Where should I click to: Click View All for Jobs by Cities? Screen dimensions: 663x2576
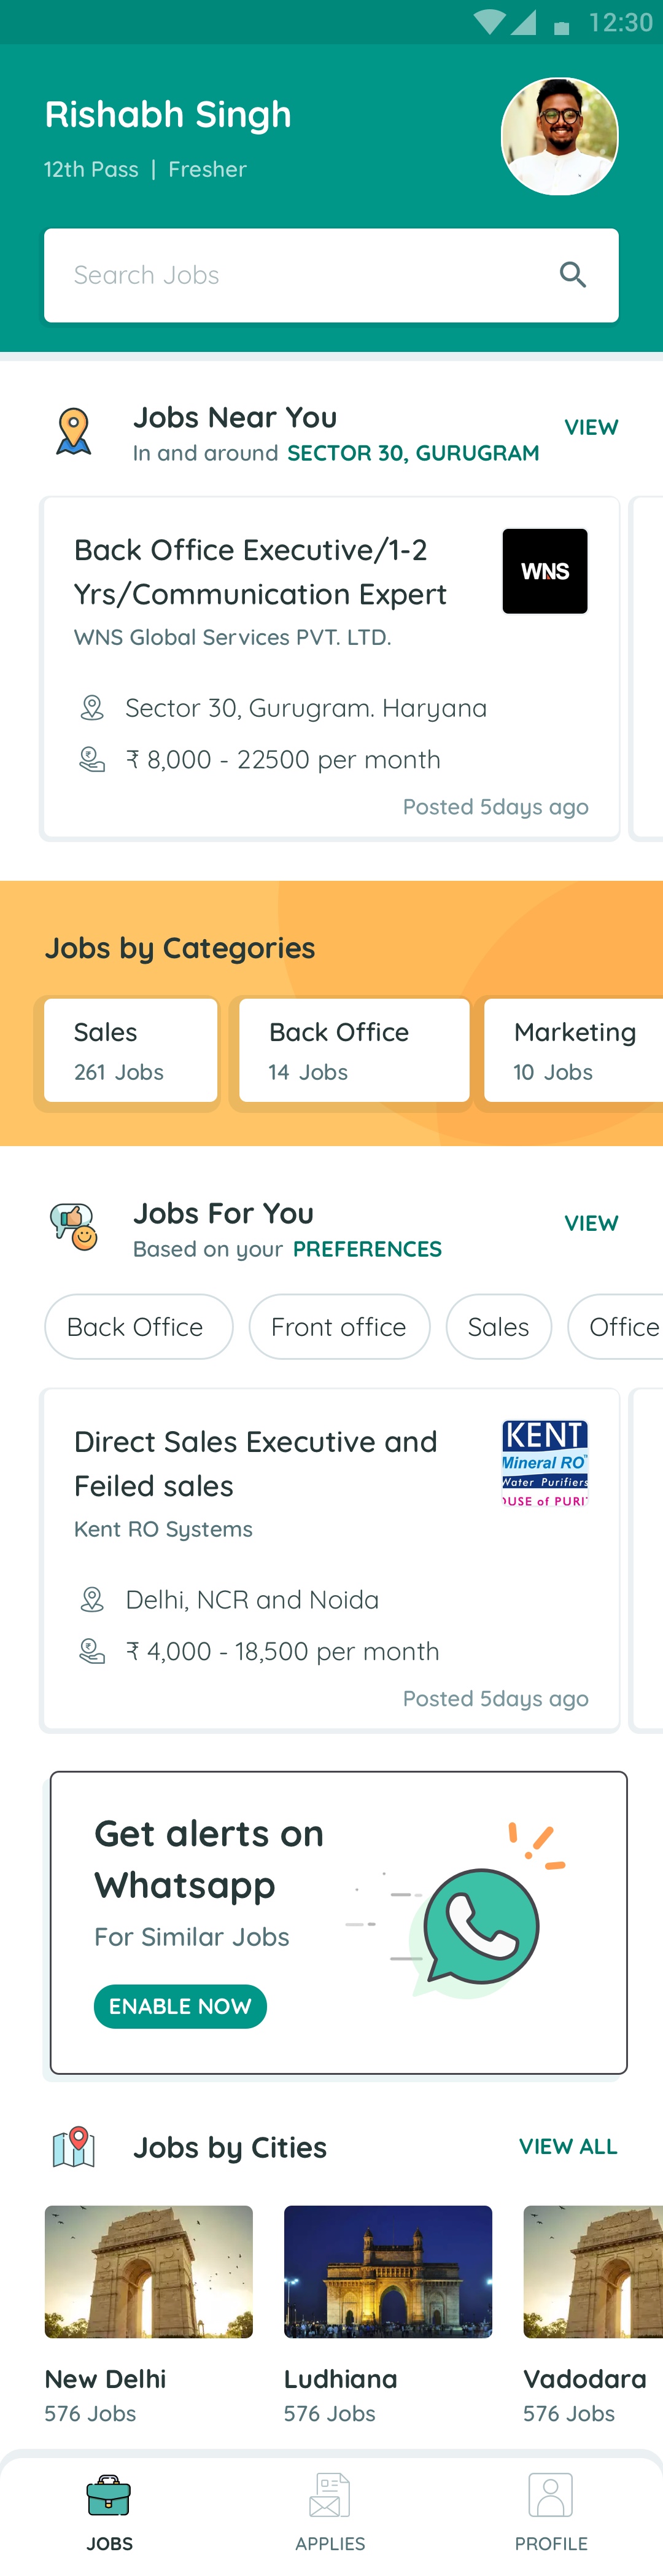click(567, 2146)
